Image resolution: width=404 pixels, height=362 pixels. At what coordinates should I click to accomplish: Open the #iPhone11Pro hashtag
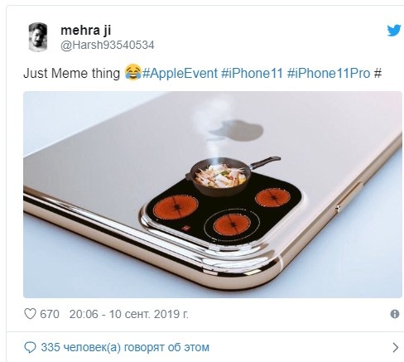[x=329, y=74]
